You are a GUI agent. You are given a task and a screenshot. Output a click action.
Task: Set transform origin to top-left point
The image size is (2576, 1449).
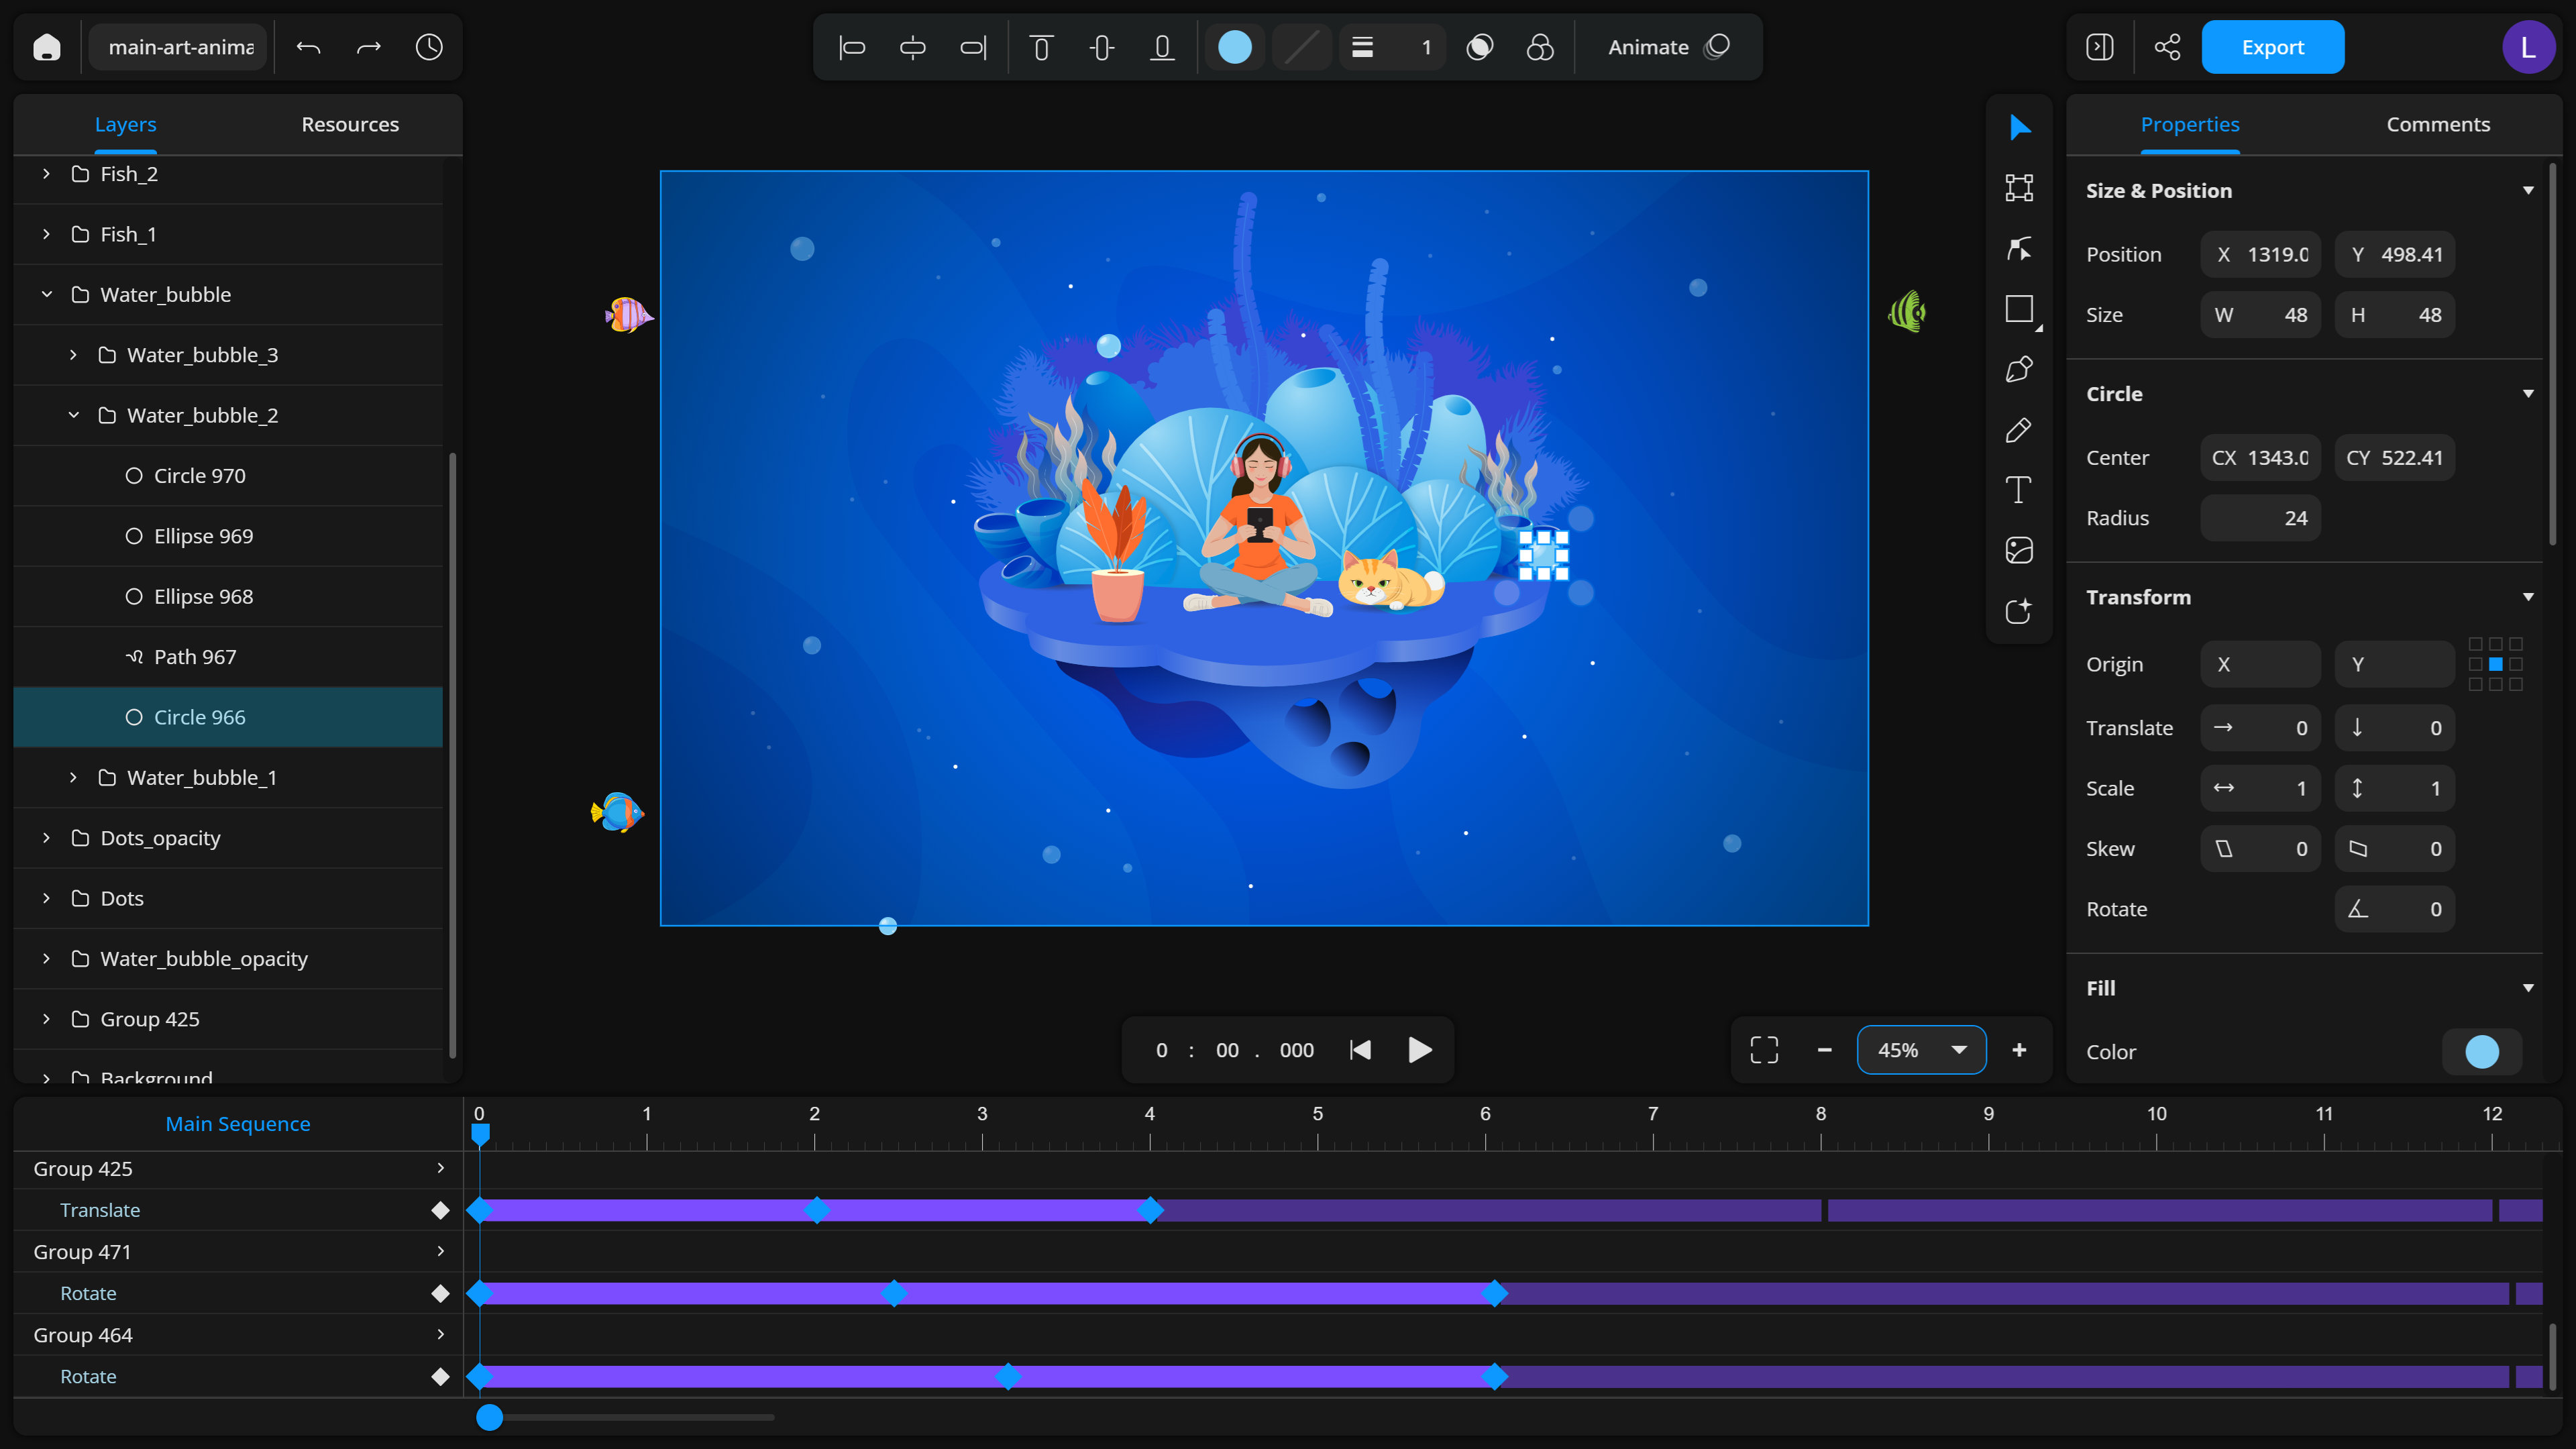point(2475,644)
